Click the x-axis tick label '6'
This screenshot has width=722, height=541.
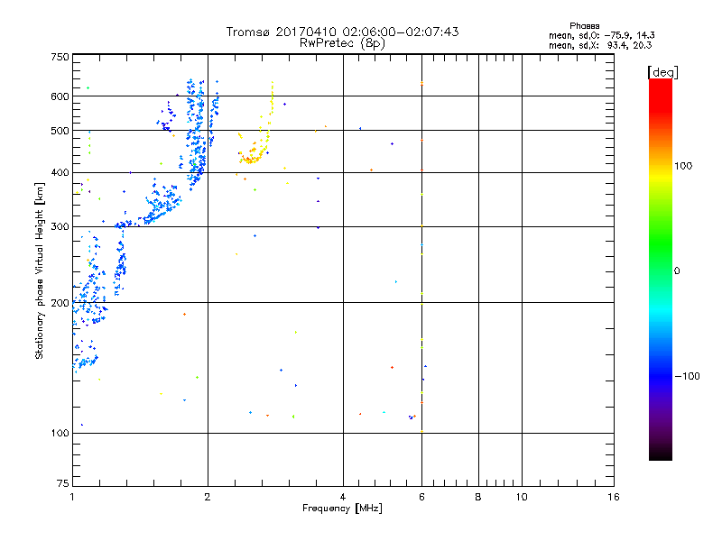click(421, 497)
